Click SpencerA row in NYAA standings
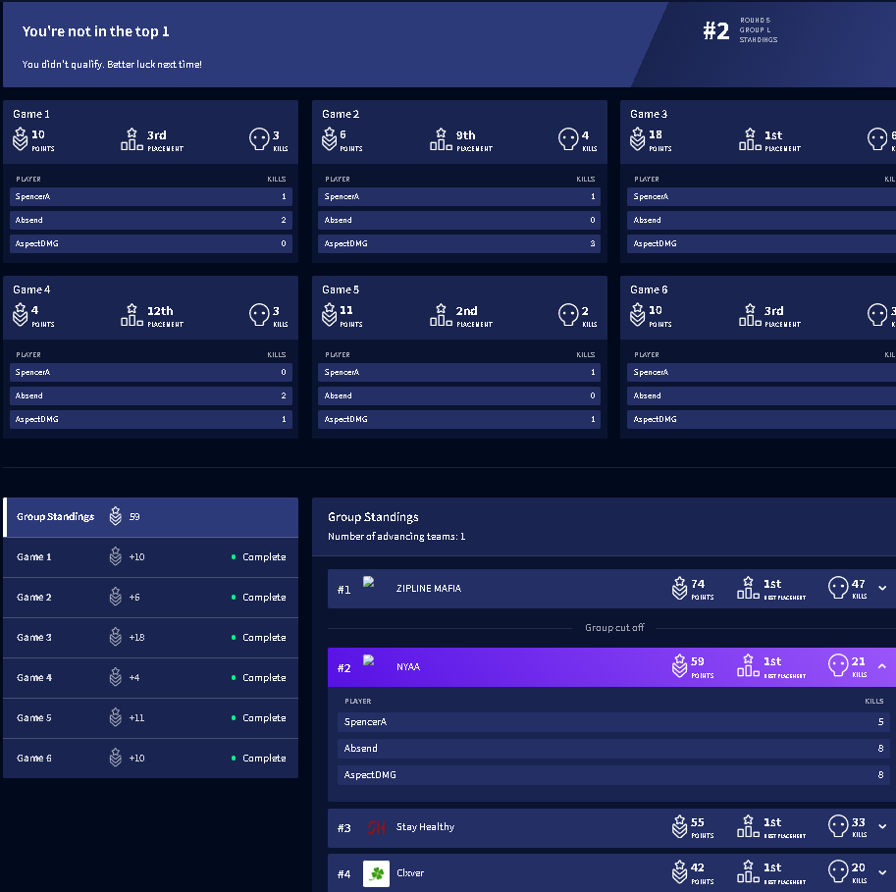The image size is (896, 892). [613, 722]
